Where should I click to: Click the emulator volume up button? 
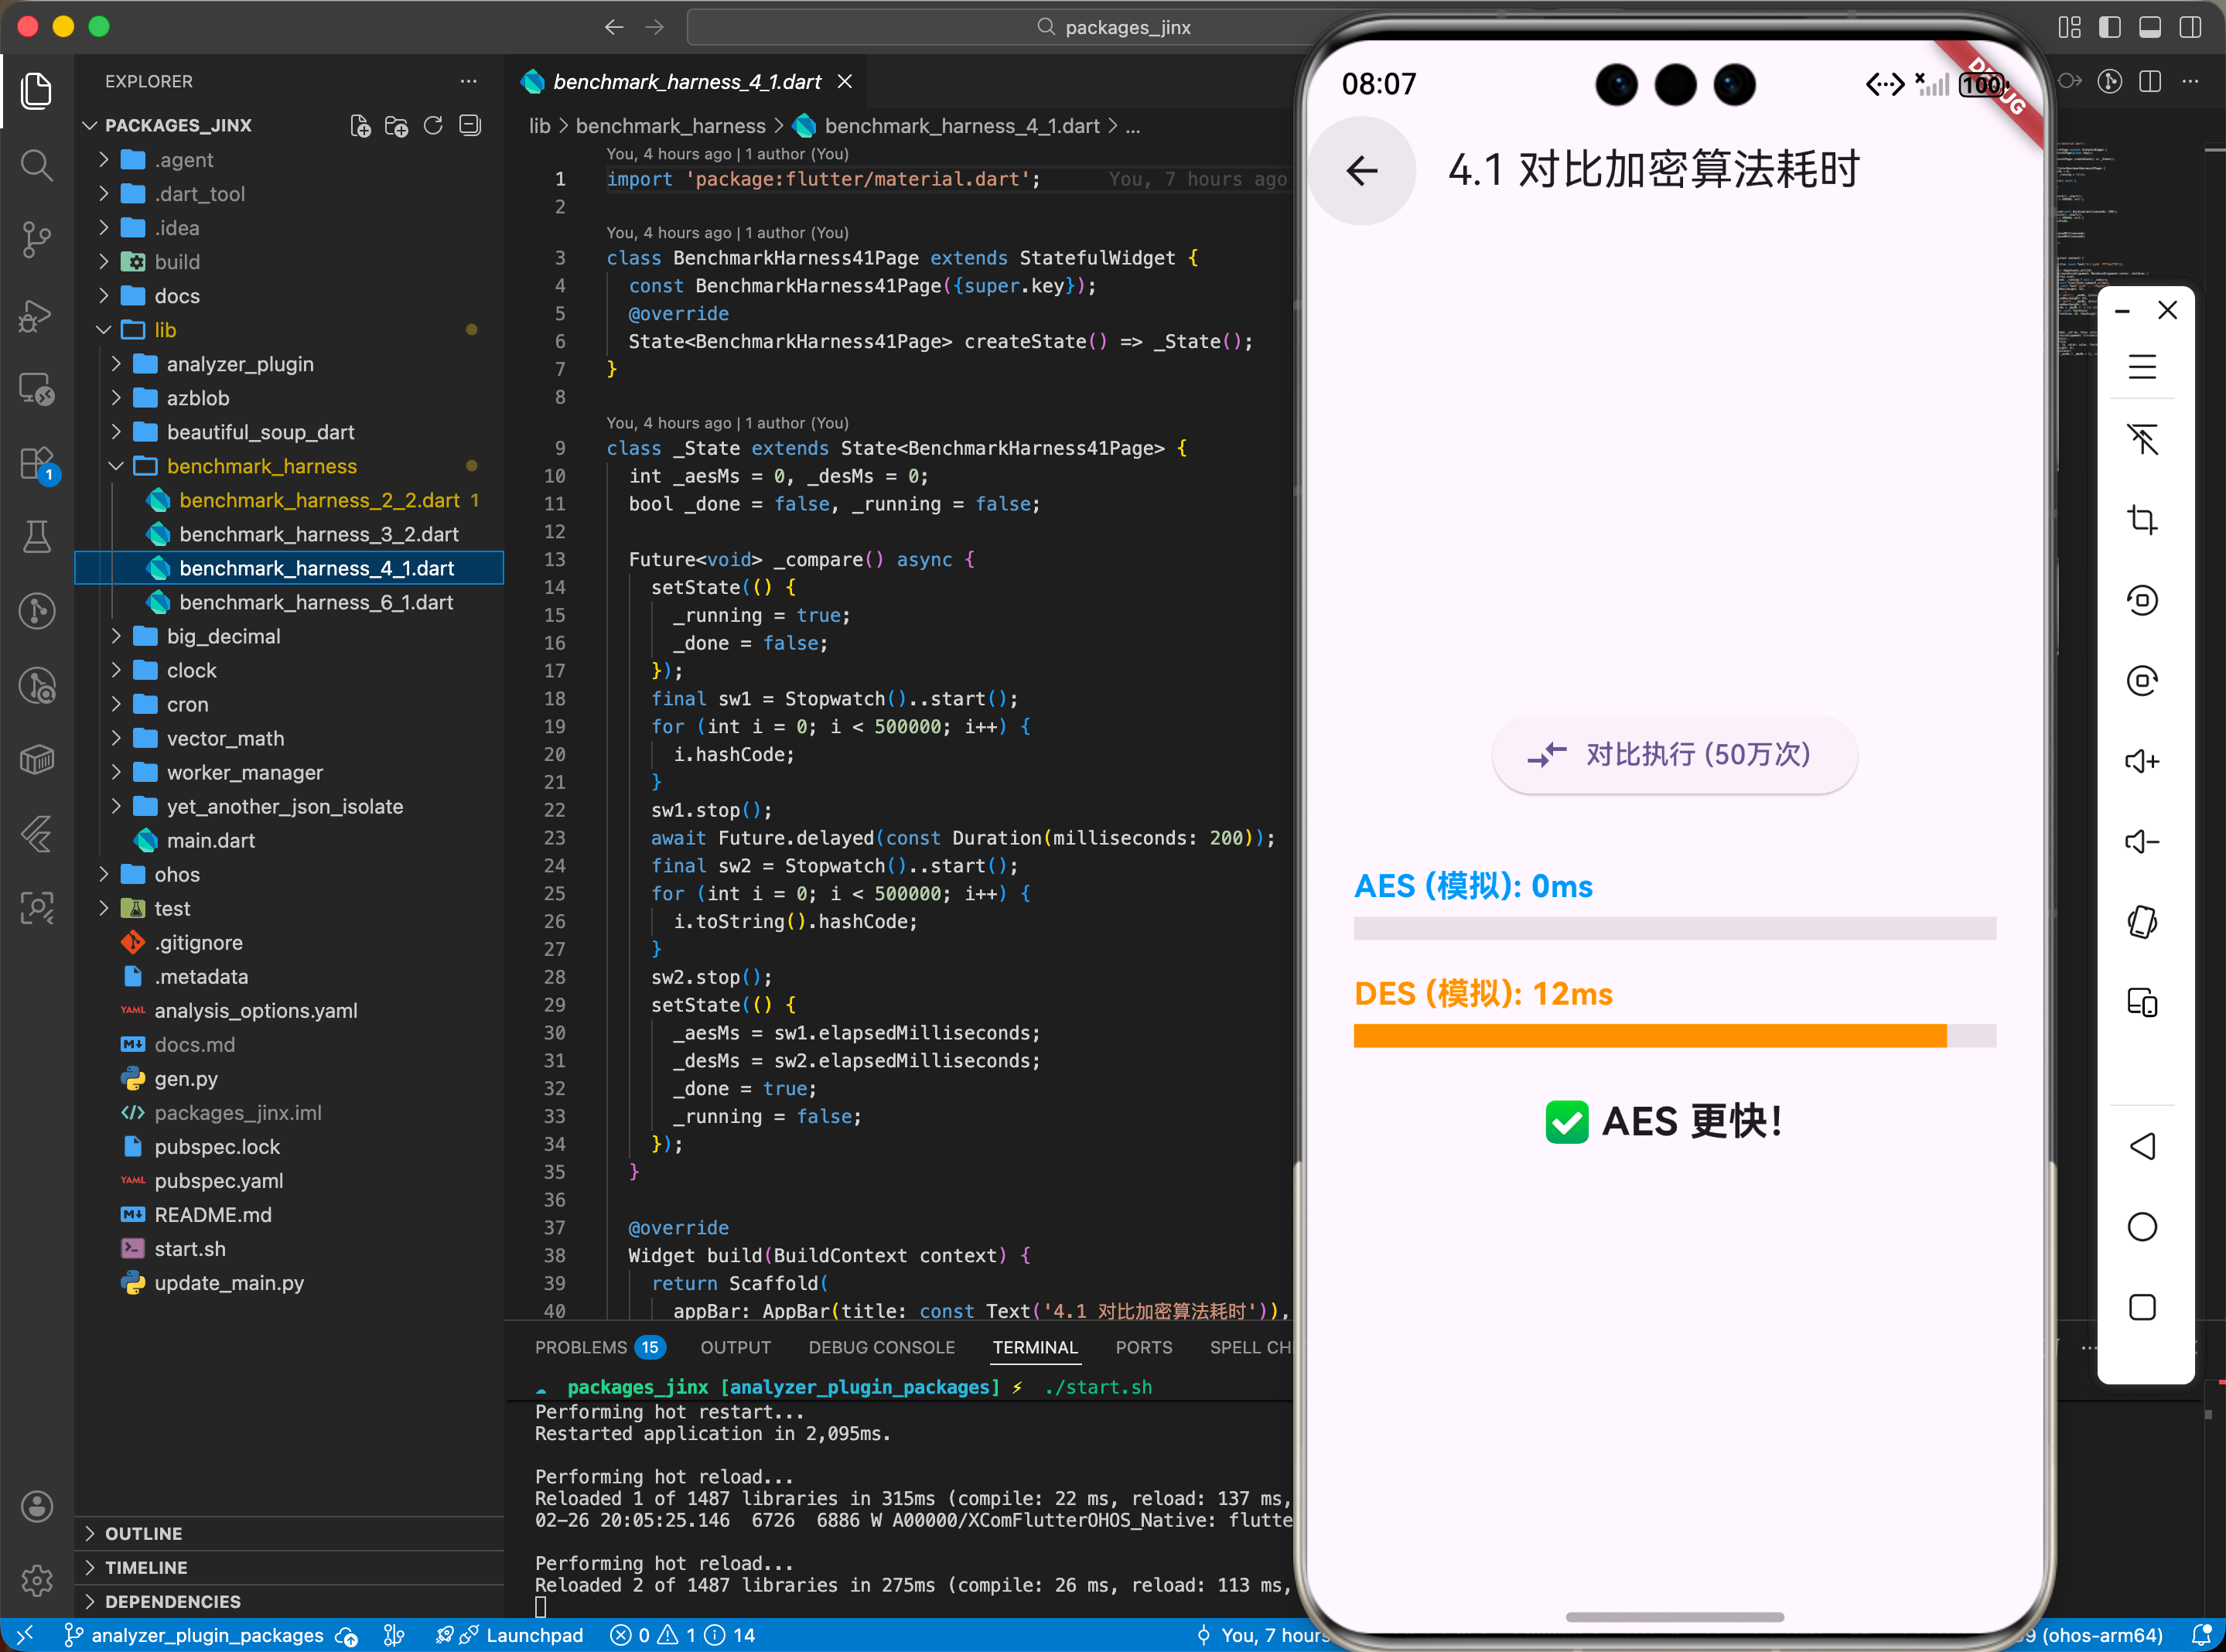pyautogui.click(x=2141, y=762)
